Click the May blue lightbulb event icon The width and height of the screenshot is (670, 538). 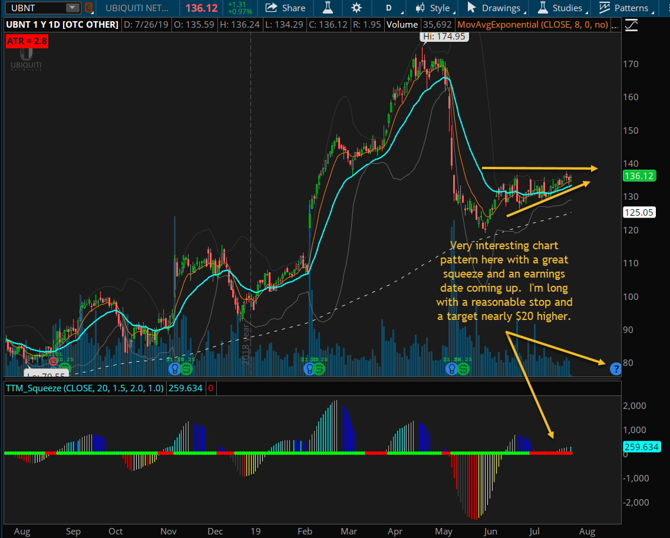(451, 368)
